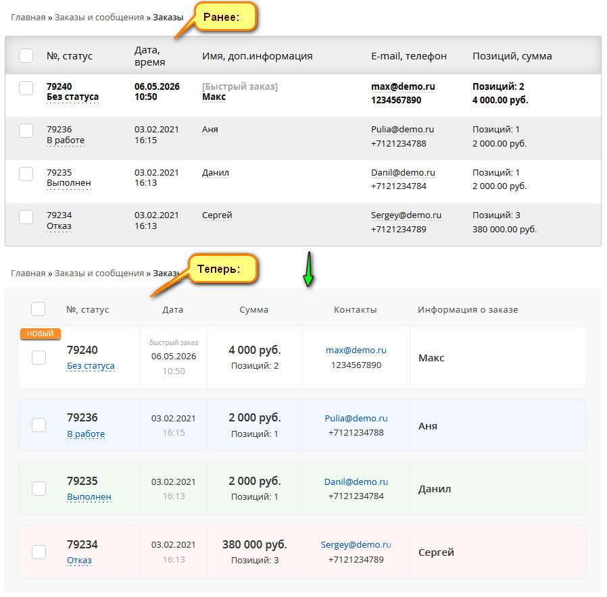
Task: Open the blue 'Выполнен' status link in Теперь list
Action: [x=89, y=497]
